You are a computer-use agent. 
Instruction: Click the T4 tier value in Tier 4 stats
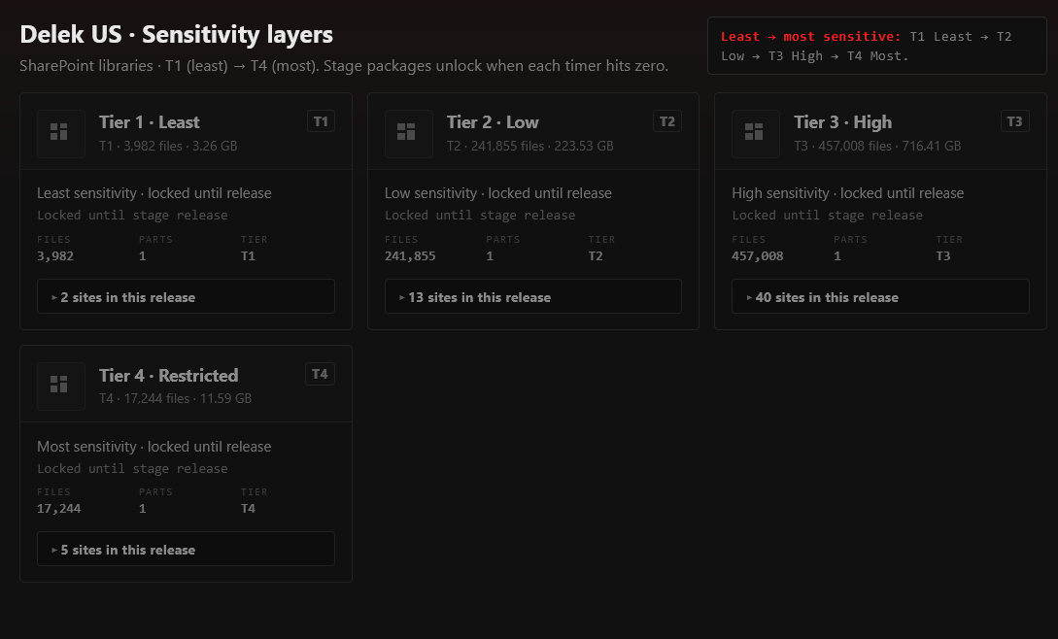tap(249, 509)
